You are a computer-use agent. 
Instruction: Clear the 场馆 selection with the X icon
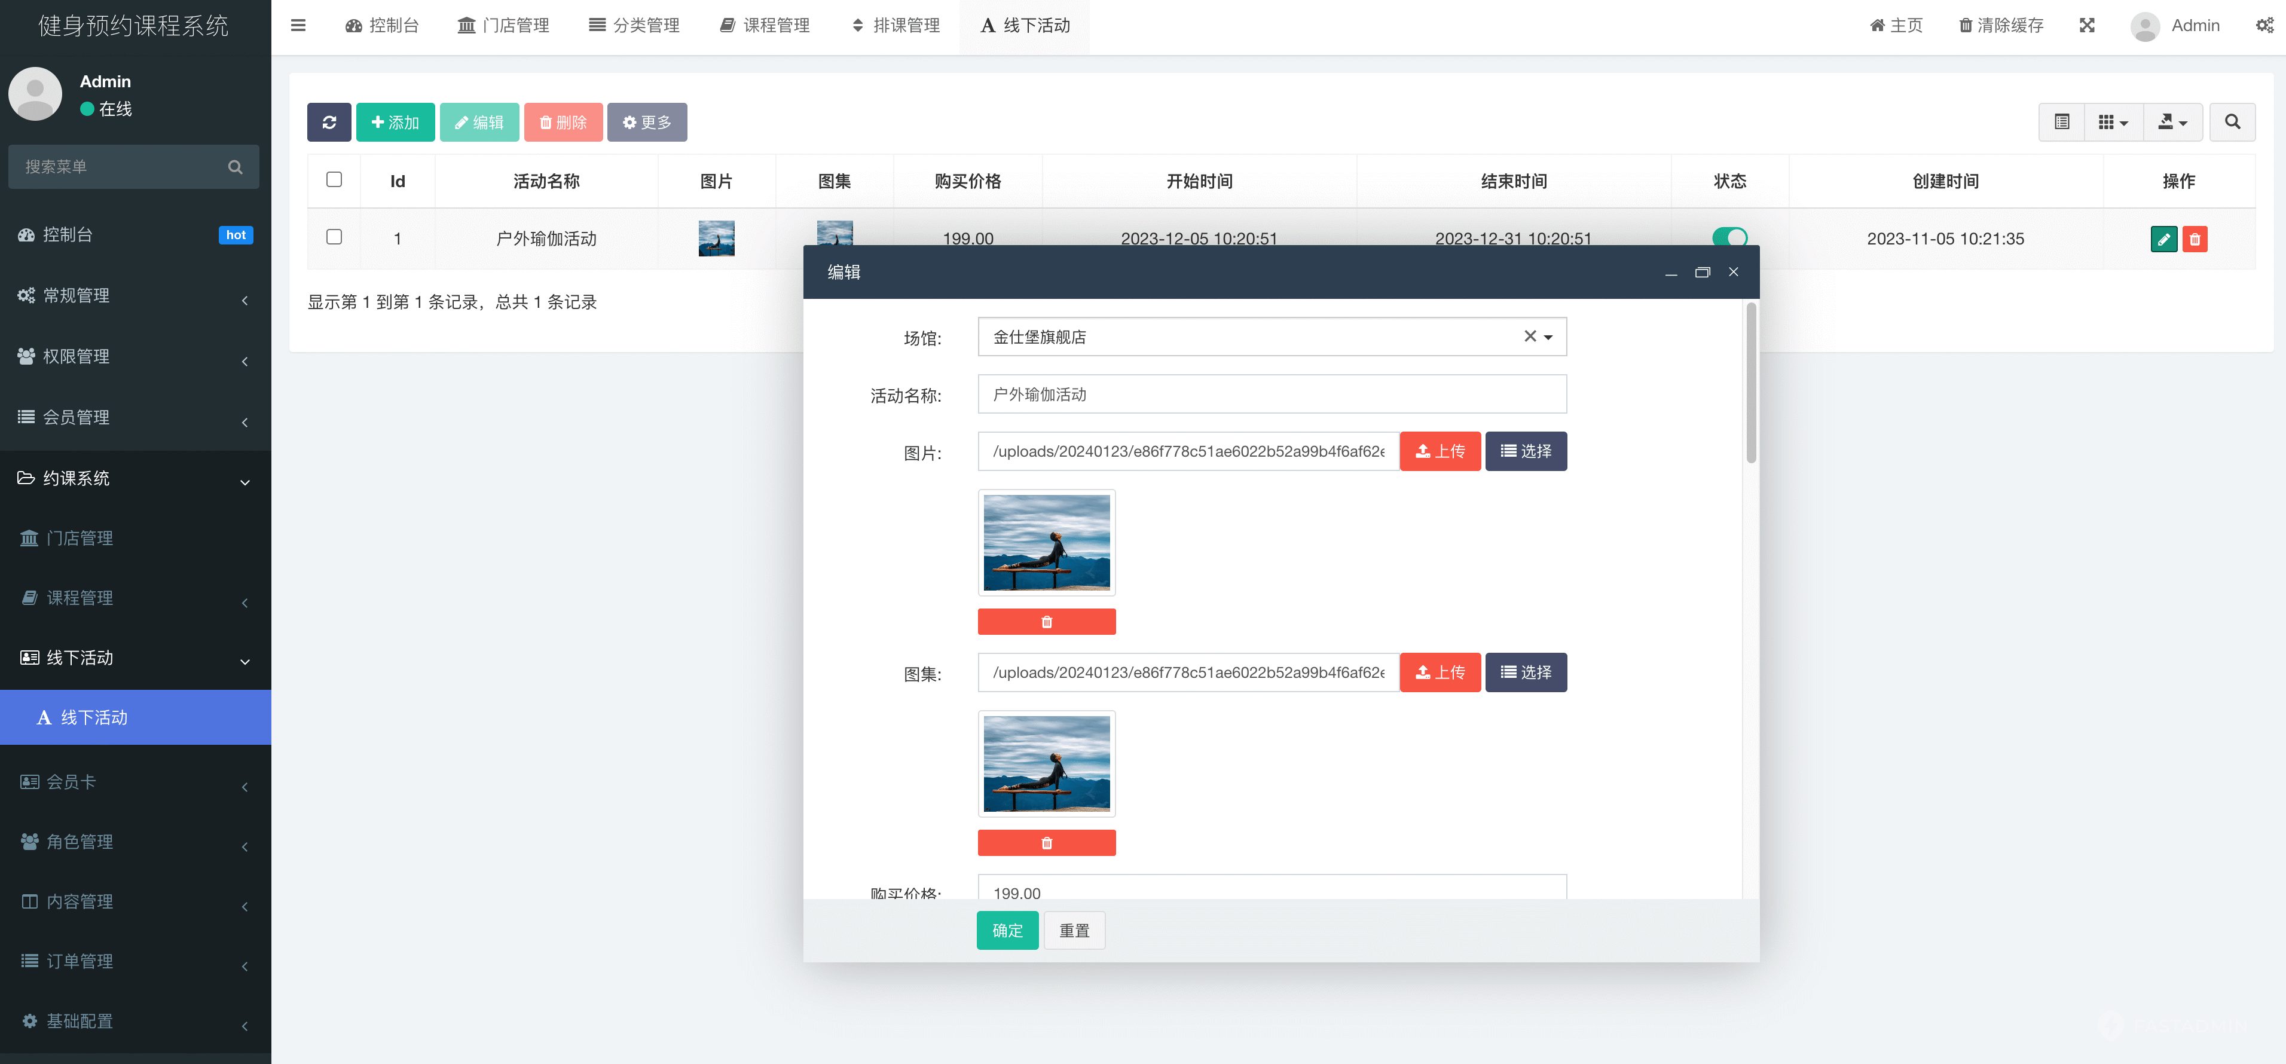coord(1530,337)
